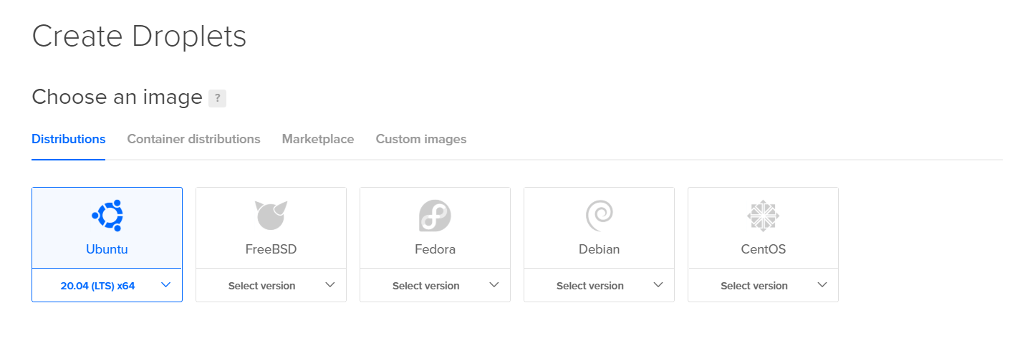The height and width of the screenshot is (361, 1025).
Task: Go to the Custom images tab
Action: [x=421, y=139]
